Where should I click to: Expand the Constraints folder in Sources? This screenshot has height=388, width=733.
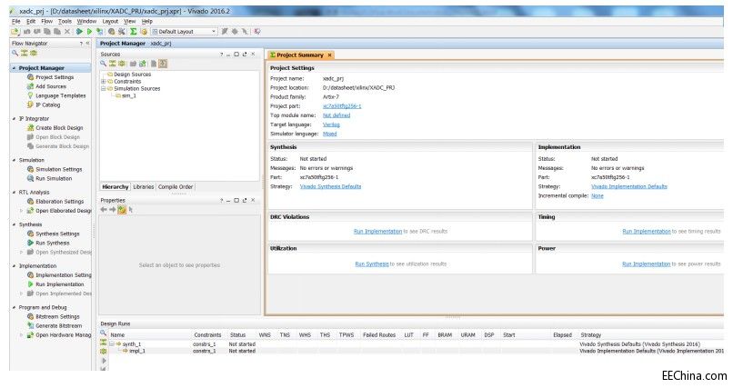(x=104, y=81)
